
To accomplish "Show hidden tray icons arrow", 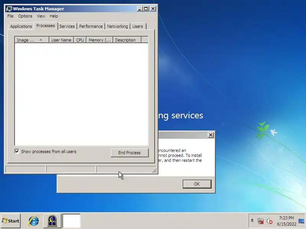I will 252,221.
